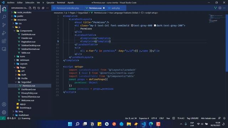Expand the Icons folder

[15, 56]
